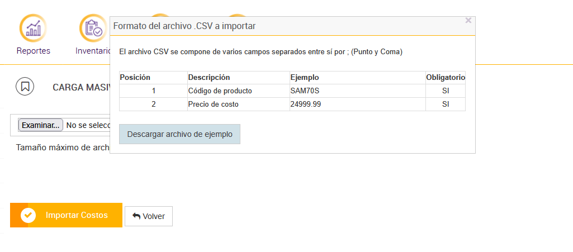Select the Inventario menu label
573x252 pixels.
tap(93, 51)
